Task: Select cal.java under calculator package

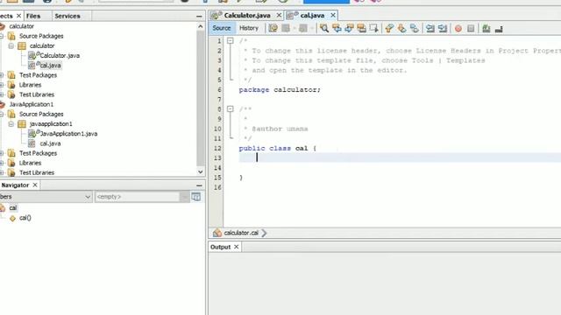Action: coord(50,66)
